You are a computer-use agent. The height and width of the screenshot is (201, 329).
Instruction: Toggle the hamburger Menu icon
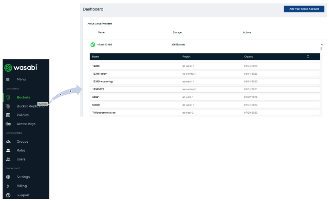[8, 80]
